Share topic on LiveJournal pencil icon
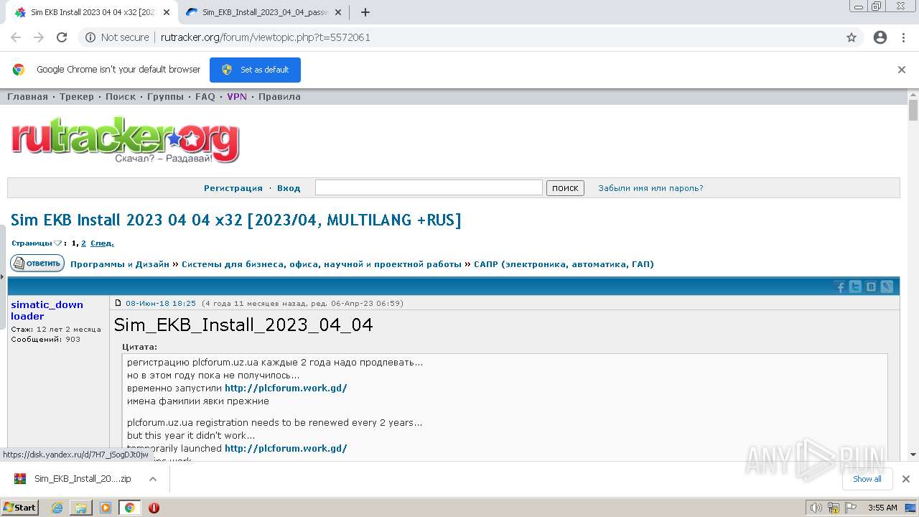The image size is (919, 517). (x=887, y=287)
